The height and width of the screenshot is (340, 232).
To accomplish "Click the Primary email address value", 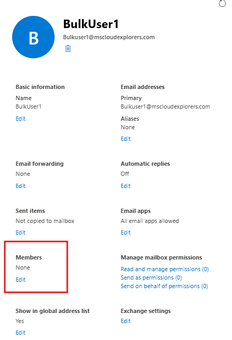I will point(165,106).
